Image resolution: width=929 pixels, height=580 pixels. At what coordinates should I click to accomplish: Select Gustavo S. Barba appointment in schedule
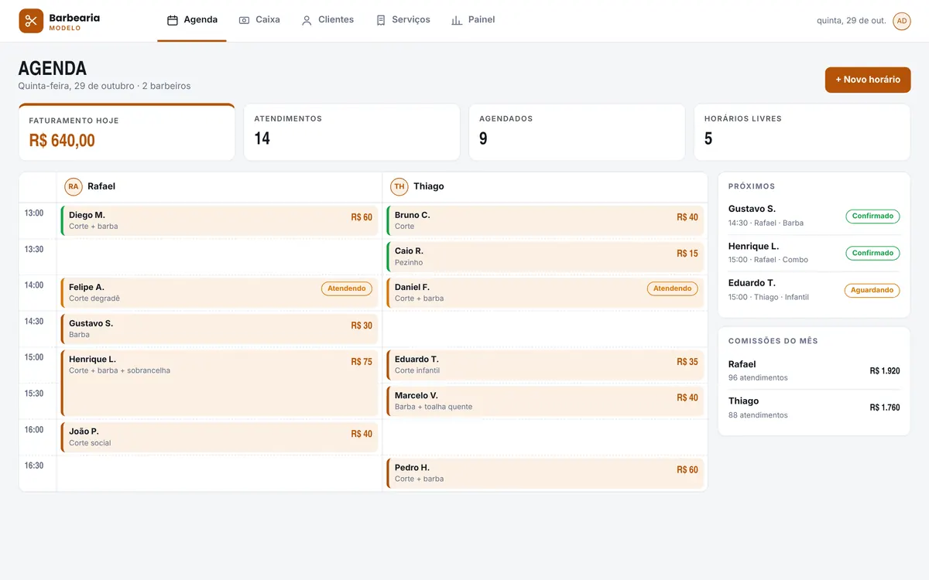pos(219,329)
